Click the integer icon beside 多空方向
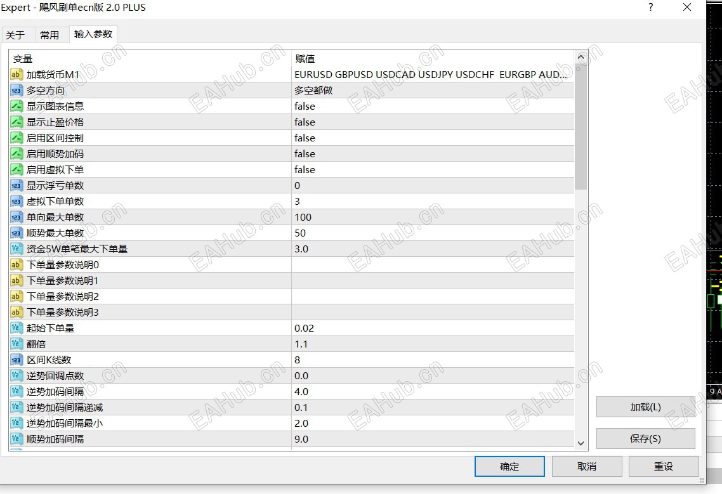Viewport: 722px width, 494px height. click(16, 90)
